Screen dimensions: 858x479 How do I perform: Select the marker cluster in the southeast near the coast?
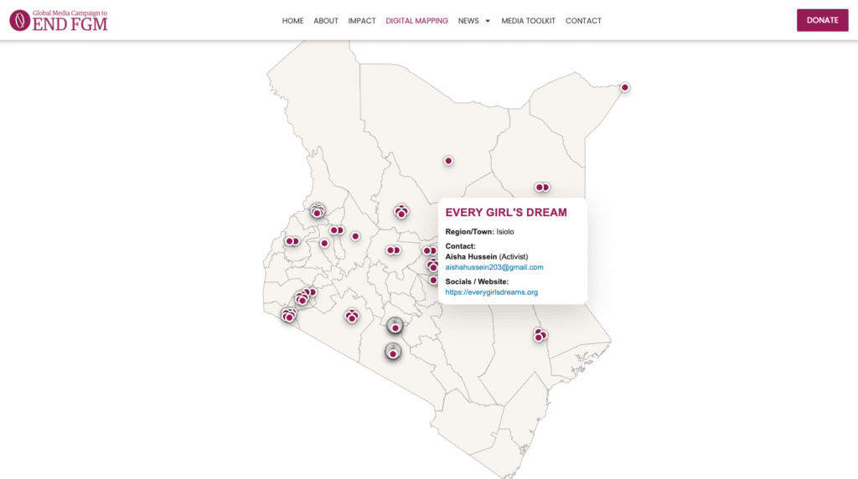pos(540,335)
